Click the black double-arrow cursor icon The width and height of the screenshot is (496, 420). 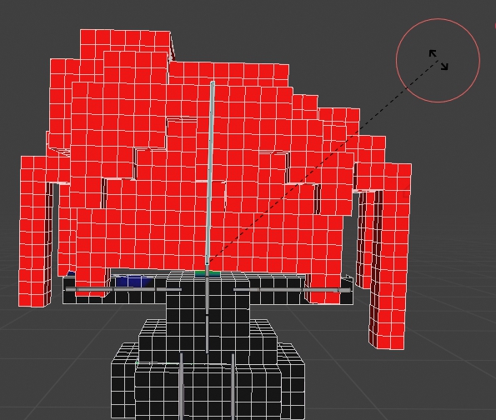pyautogui.click(x=438, y=59)
